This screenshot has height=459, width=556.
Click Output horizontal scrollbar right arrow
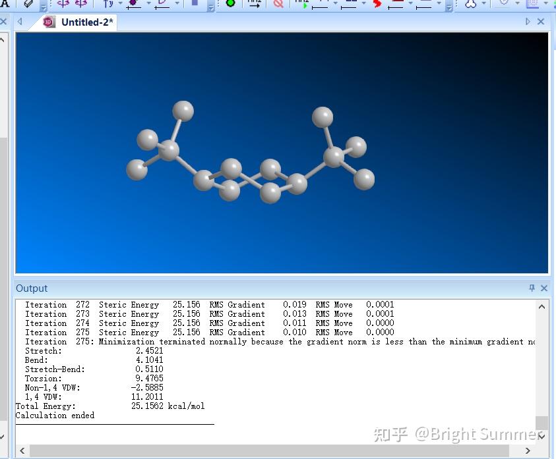click(528, 450)
